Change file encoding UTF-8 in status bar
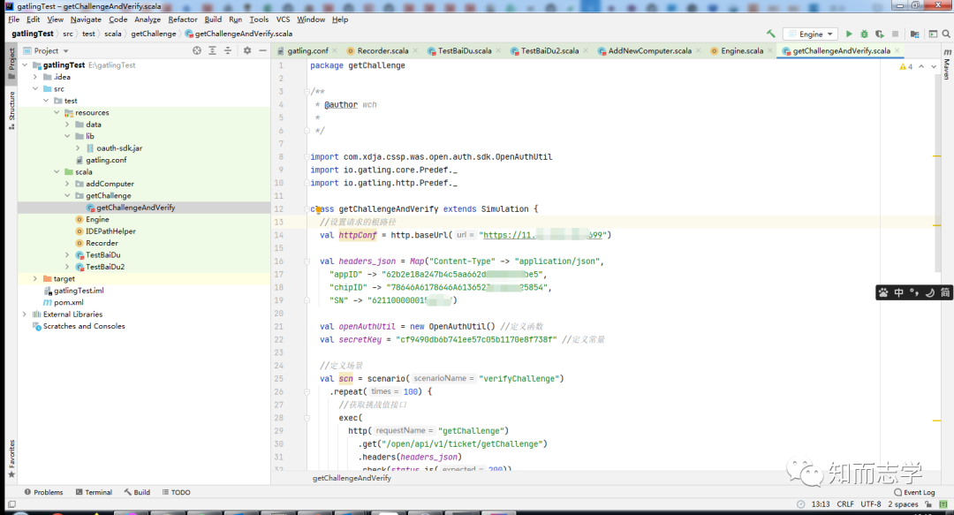Screen dimensions: 954x515 pyautogui.click(x=871, y=504)
